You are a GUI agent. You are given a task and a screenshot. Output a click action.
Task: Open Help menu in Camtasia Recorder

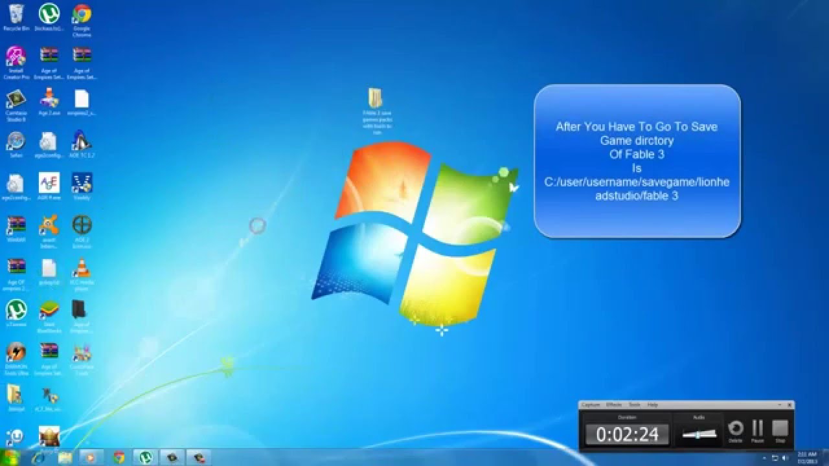652,405
